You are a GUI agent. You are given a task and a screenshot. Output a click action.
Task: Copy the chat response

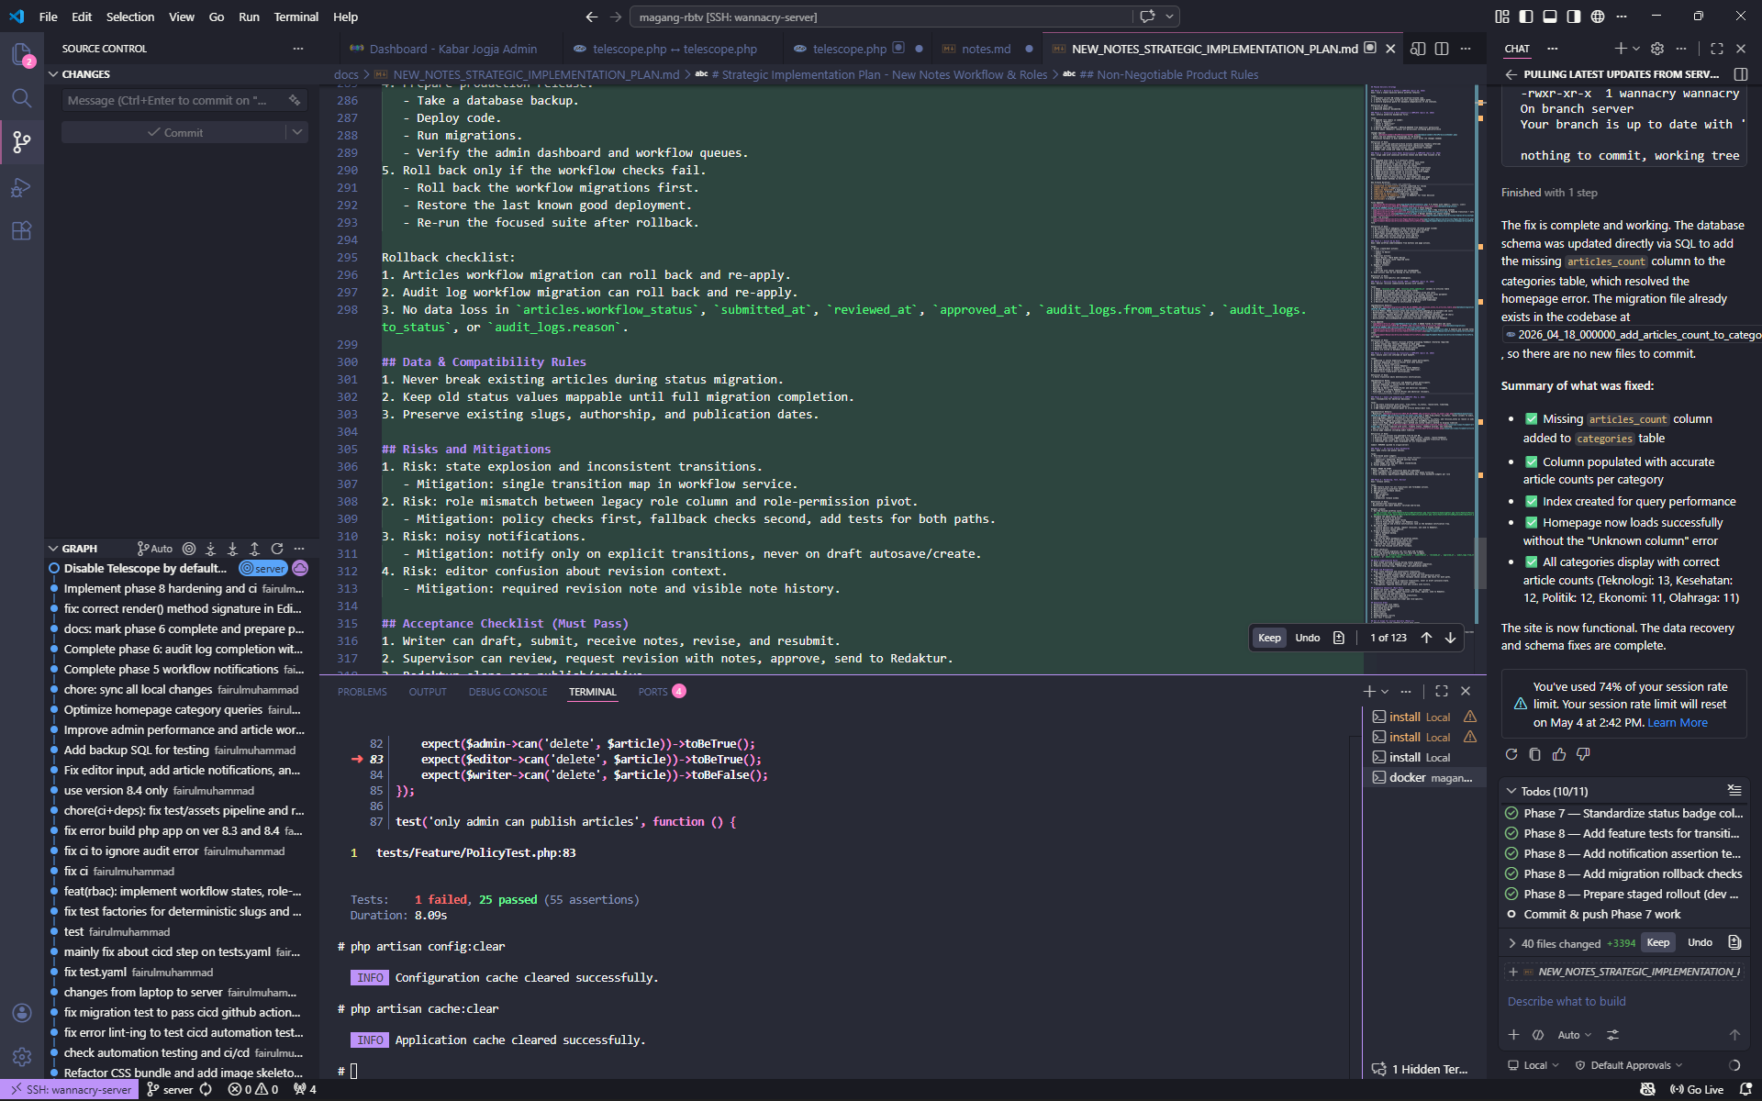click(1535, 754)
